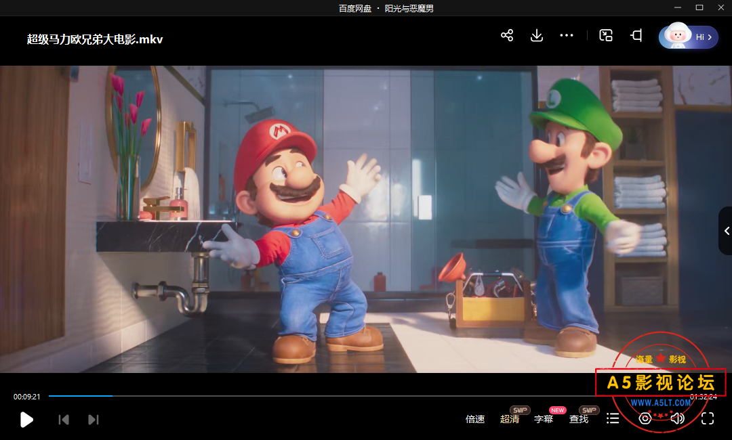The width and height of the screenshot is (732, 440).
Task: Open the more options three-dots menu
Action: point(566,35)
